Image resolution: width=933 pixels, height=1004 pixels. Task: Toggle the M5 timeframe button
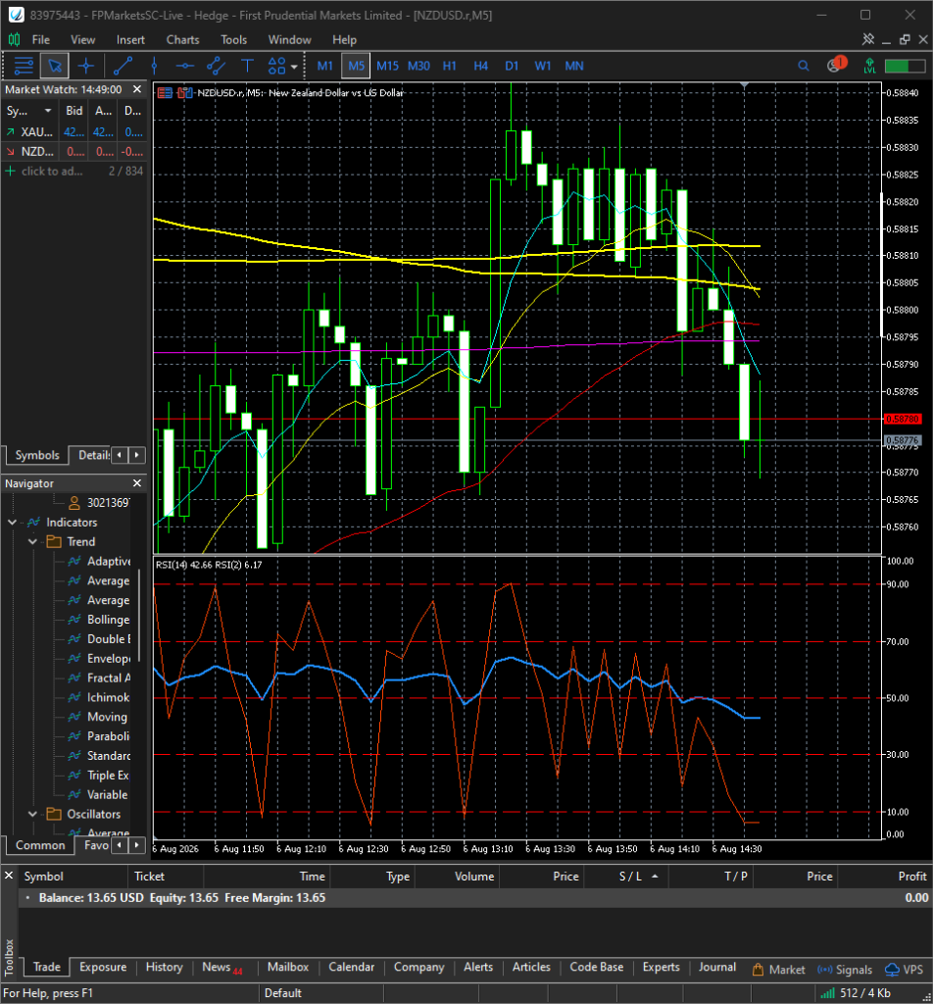click(x=357, y=66)
